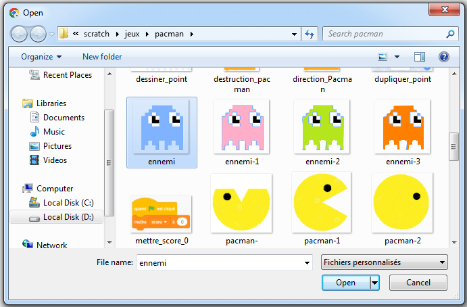467x307 pixels.
Task: Click the folder icon in address bar
Action: (x=64, y=34)
